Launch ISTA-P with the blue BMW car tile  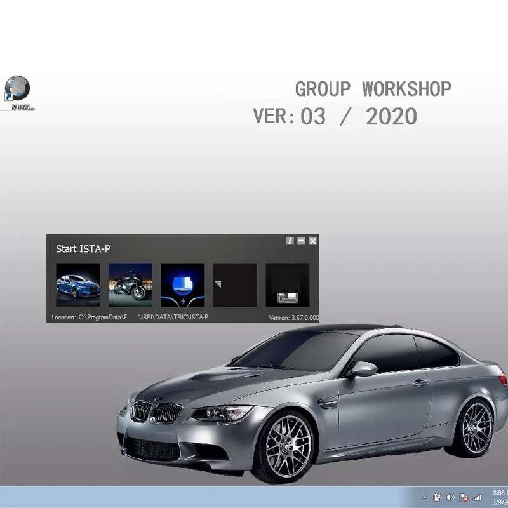(x=77, y=284)
